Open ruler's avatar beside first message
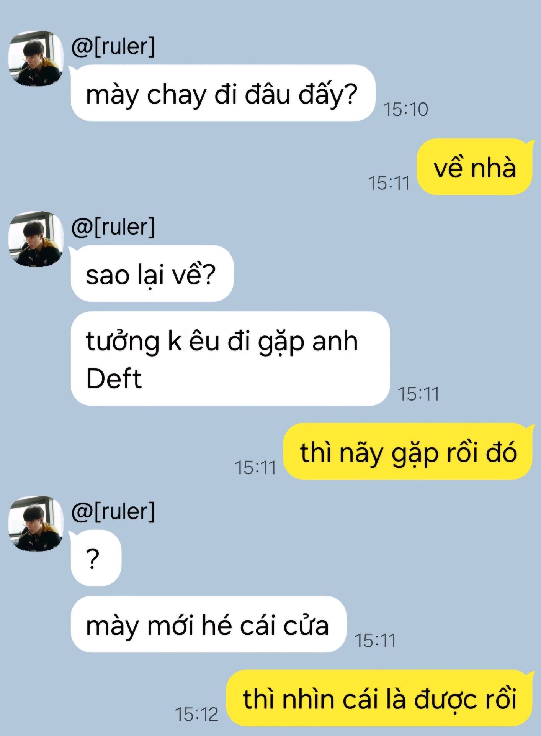This screenshot has height=736, width=541. [x=36, y=59]
